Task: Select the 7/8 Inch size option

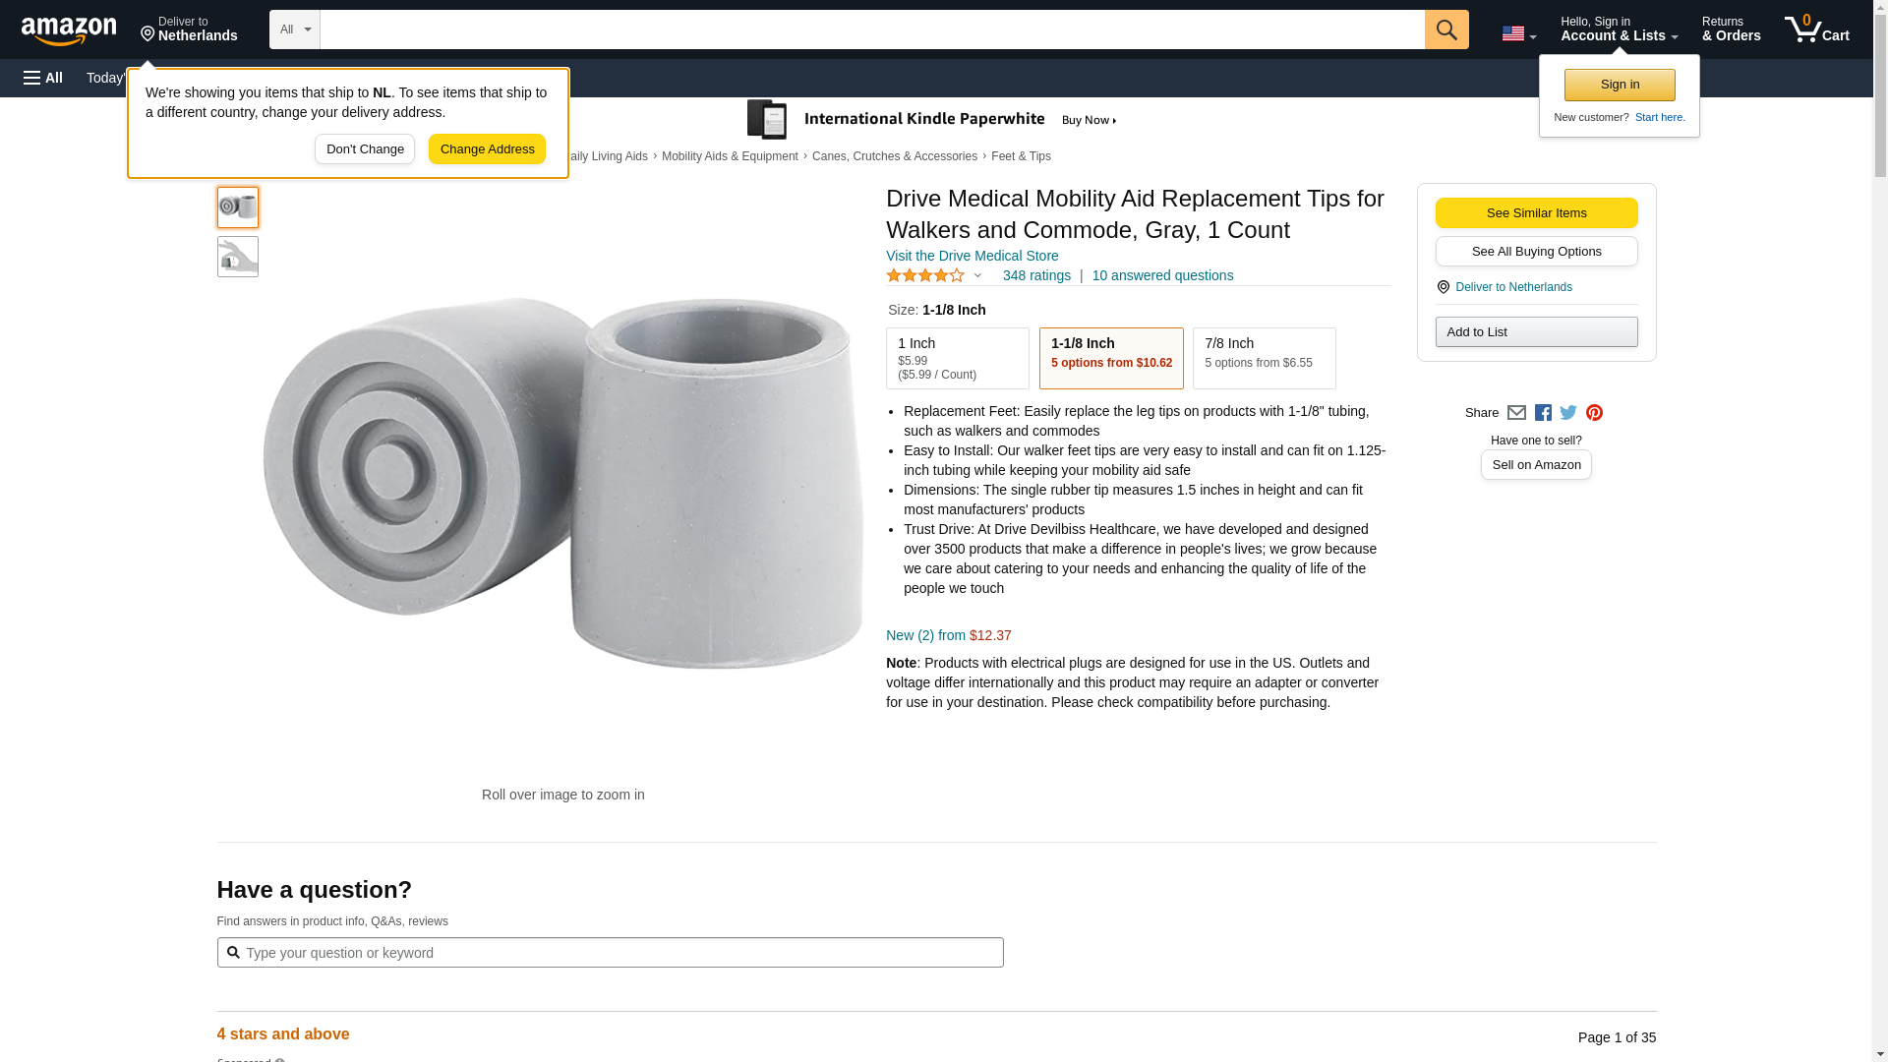Action: (x=1264, y=358)
